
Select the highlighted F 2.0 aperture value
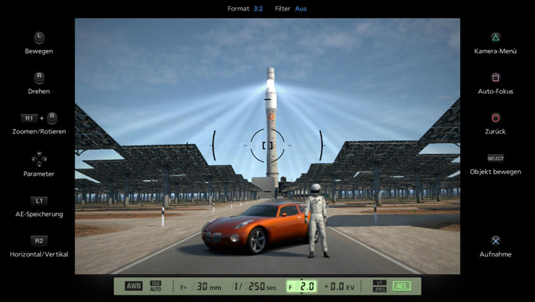click(x=302, y=286)
